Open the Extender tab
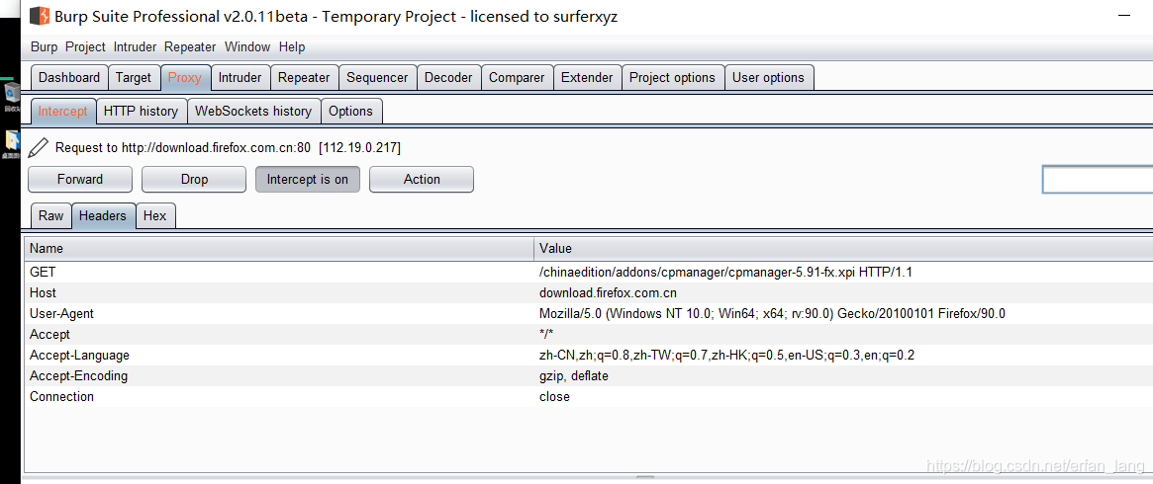Viewport: 1153px width, 484px height. [587, 78]
